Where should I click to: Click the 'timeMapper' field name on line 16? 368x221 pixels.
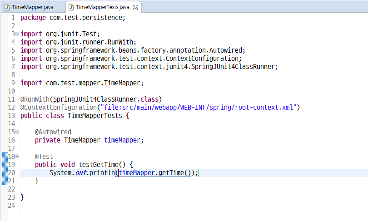[122, 140]
